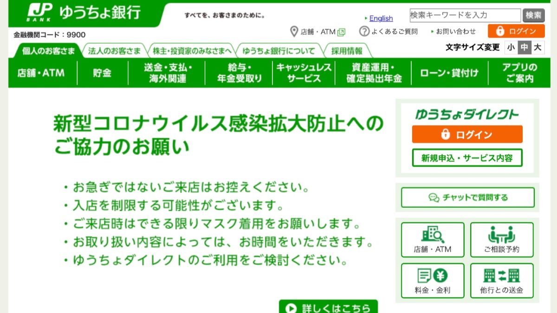Viewport: 557px width, 313px height.
Task: Open 他行との送金 interbank transfer icon
Action: [x=502, y=281]
